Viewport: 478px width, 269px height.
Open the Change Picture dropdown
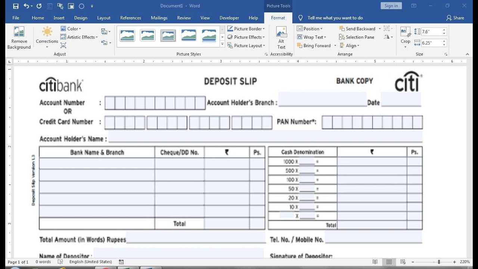click(x=106, y=32)
